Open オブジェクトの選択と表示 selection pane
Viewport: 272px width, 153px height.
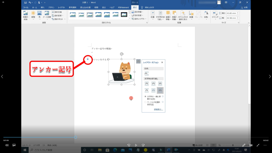coord(183,15)
